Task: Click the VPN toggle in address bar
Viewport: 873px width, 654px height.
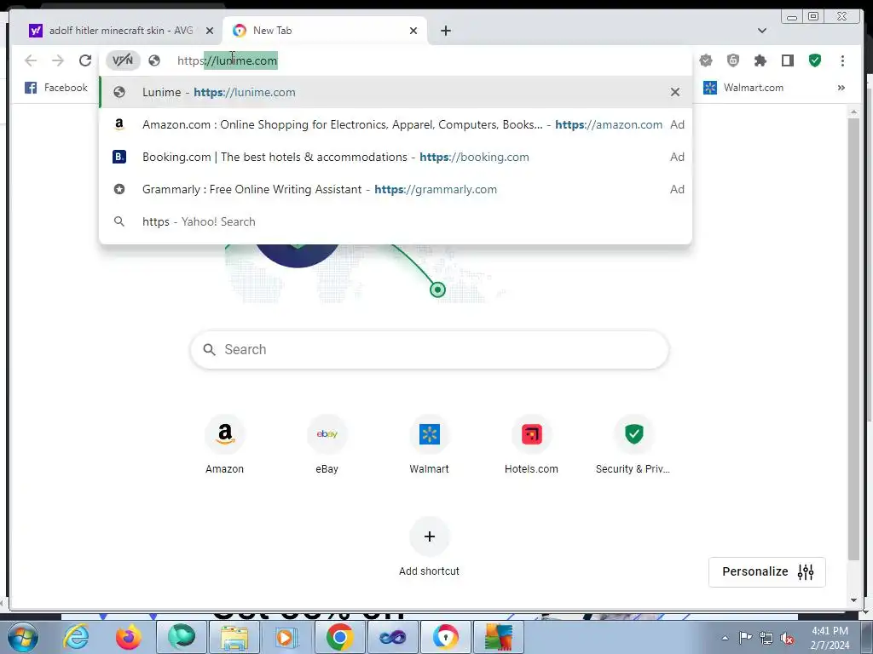Action: pyautogui.click(x=123, y=60)
